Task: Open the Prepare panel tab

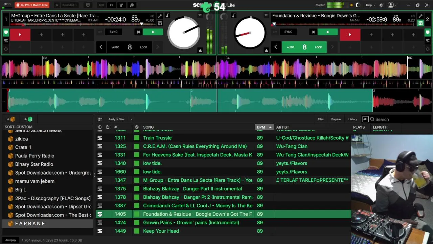Action: (x=336, y=119)
